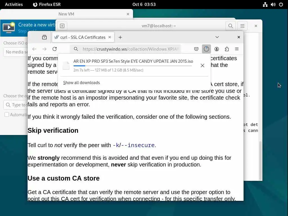
Task: Open Firefox View pinned tab icon
Action: click(x=44, y=37)
